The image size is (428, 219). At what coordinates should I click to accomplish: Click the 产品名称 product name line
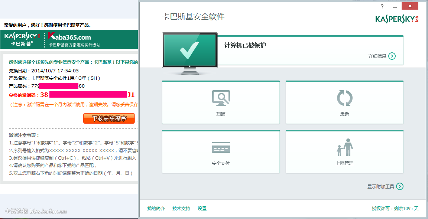(x=55, y=78)
